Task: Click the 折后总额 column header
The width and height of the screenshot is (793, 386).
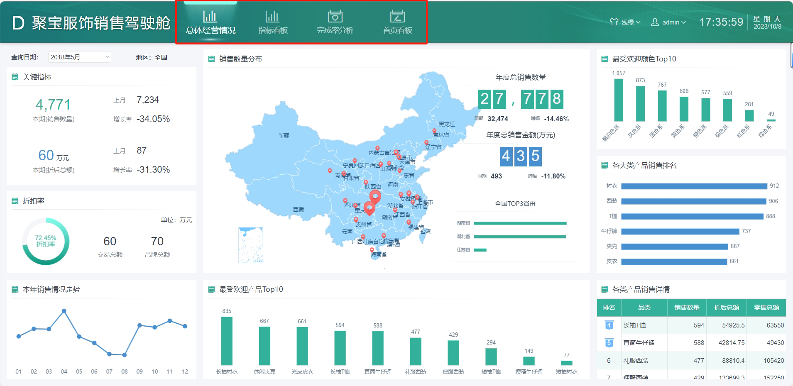Action: coord(727,308)
